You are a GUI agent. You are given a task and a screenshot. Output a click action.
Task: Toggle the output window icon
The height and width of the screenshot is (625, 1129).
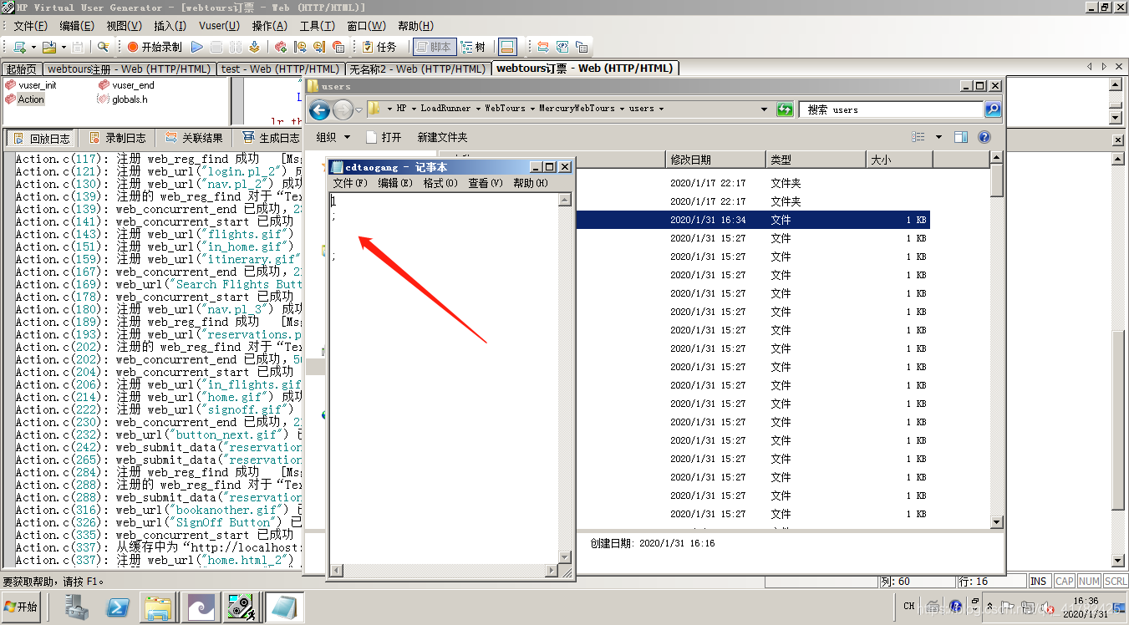[x=508, y=47]
